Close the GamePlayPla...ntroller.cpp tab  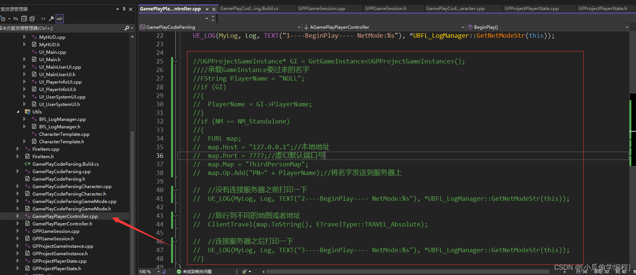(x=214, y=9)
